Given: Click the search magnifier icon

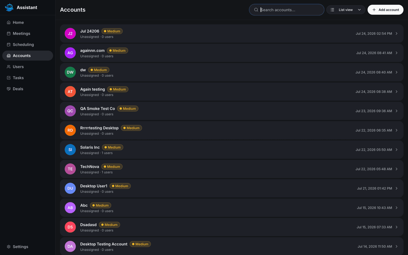Looking at the screenshot, I should point(256,10).
